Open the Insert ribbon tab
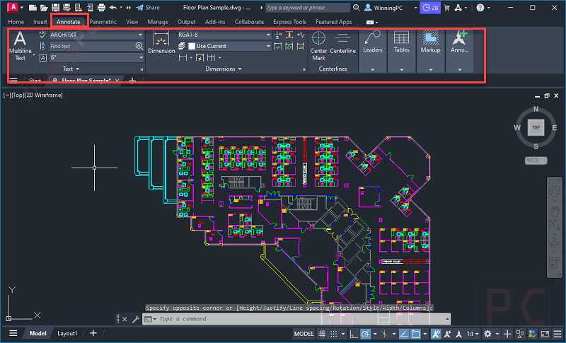 40,22
